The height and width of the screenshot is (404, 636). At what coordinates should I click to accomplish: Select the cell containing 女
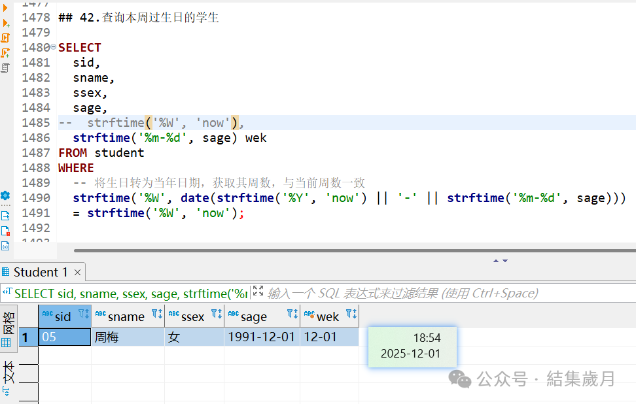tap(194, 337)
